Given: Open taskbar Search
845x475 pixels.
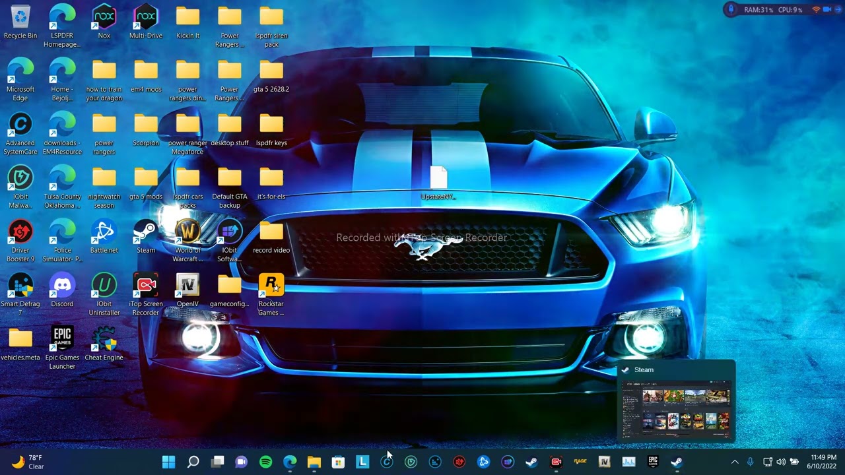Looking at the screenshot, I should coord(193,462).
